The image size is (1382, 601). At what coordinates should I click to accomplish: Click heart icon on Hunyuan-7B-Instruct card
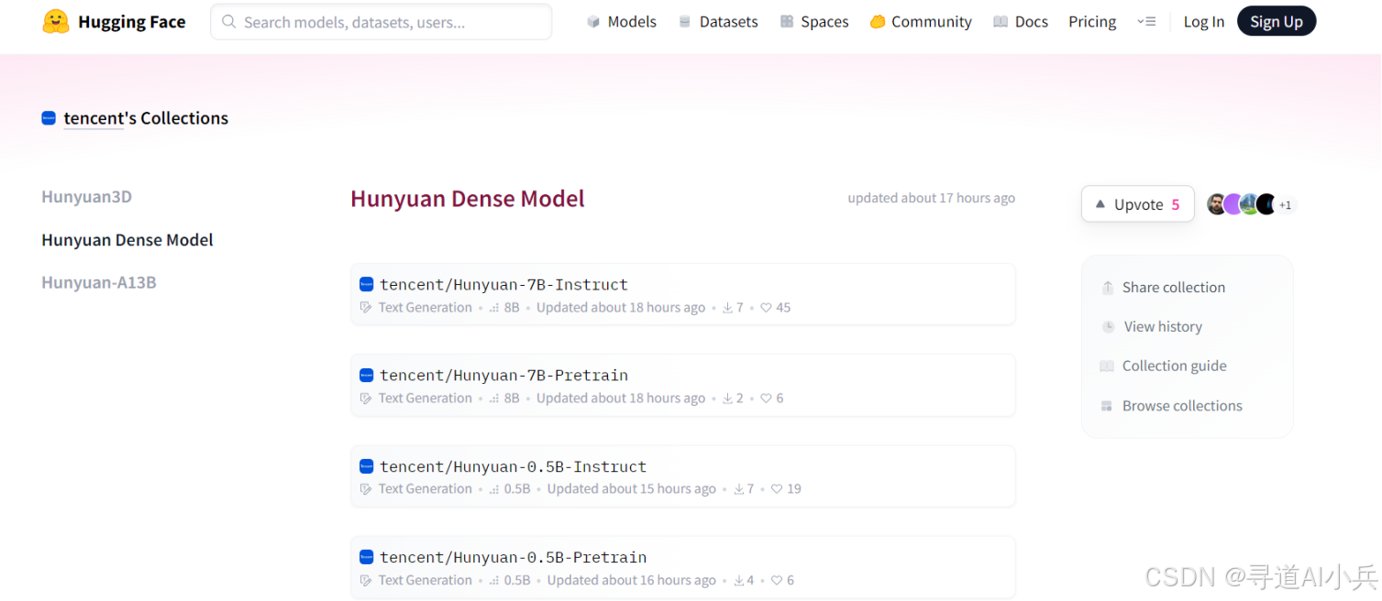[767, 308]
